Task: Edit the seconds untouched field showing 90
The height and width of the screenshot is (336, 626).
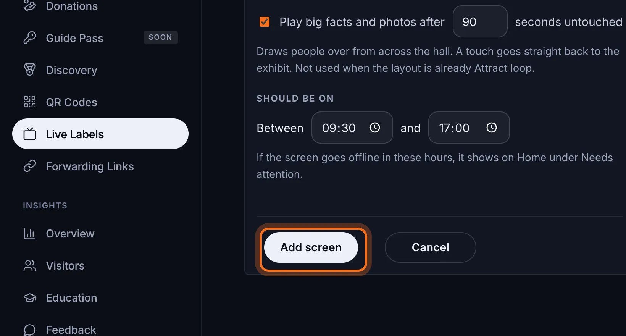Action: click(480, 21)
